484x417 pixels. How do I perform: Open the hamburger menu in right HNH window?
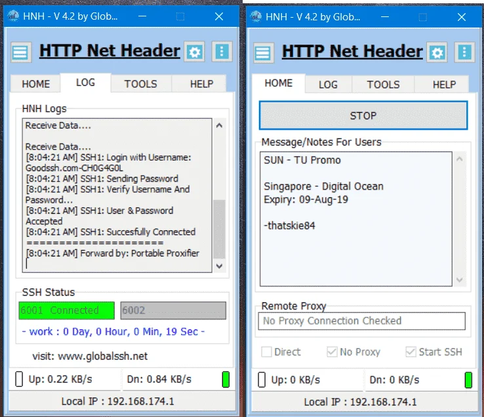[x=264, y=53]
